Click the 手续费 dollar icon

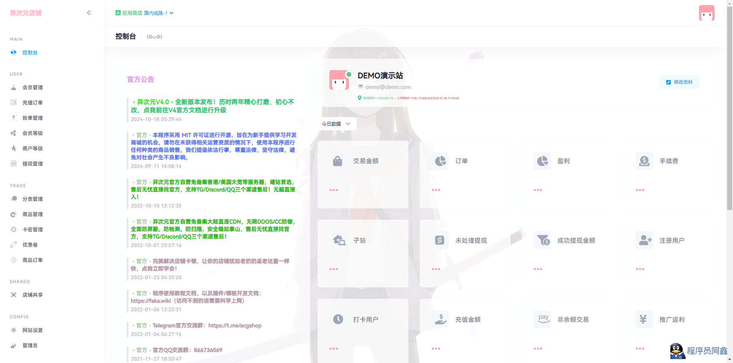644,161
